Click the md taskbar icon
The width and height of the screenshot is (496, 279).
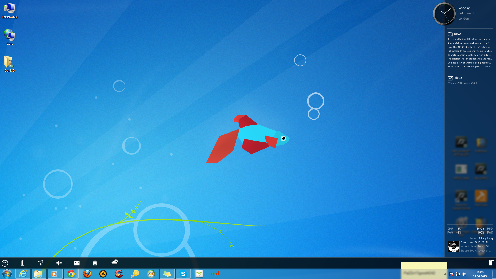215,274
